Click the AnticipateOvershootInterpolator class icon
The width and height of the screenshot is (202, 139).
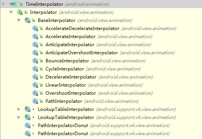35,53
